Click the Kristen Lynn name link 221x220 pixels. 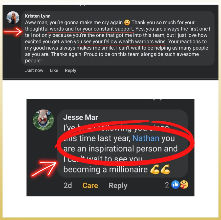(38, 16)
